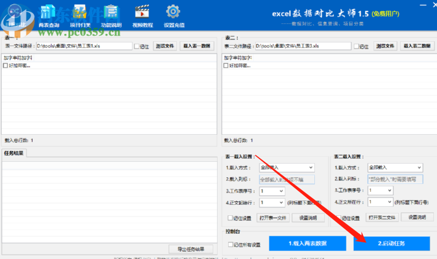The width and height of the screenshot is (437, 259).
Task: Click 打开表一文件 button
Action: 273,218
